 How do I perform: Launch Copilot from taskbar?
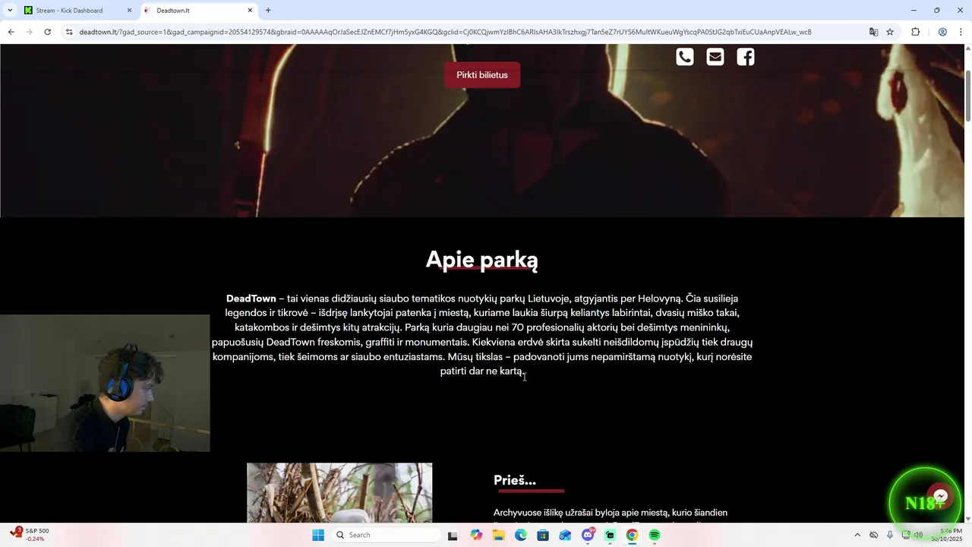point(476,535)
